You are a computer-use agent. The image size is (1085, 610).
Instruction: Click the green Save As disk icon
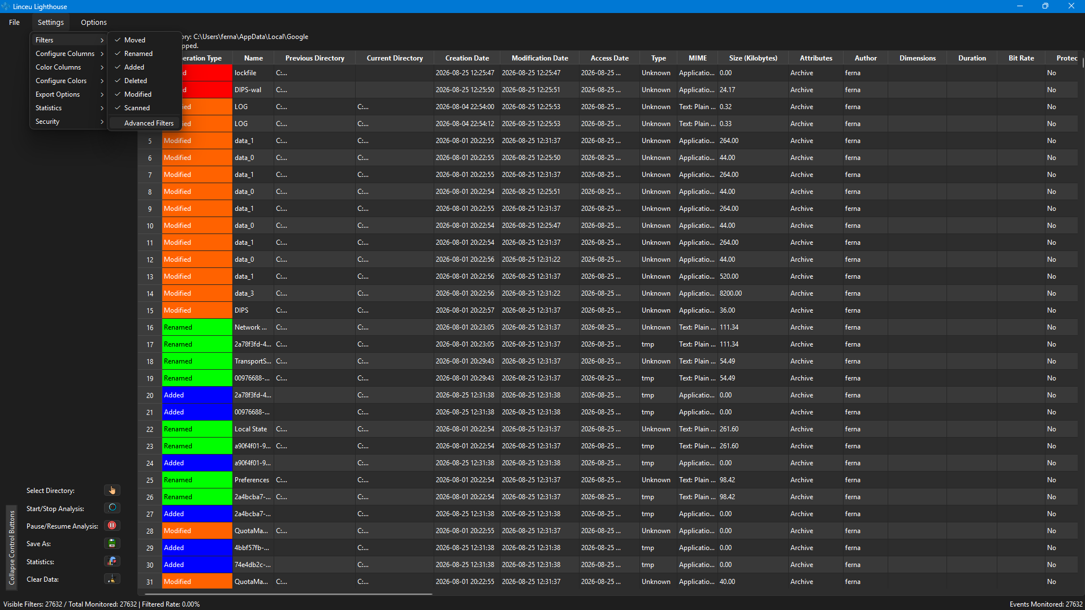112,543
